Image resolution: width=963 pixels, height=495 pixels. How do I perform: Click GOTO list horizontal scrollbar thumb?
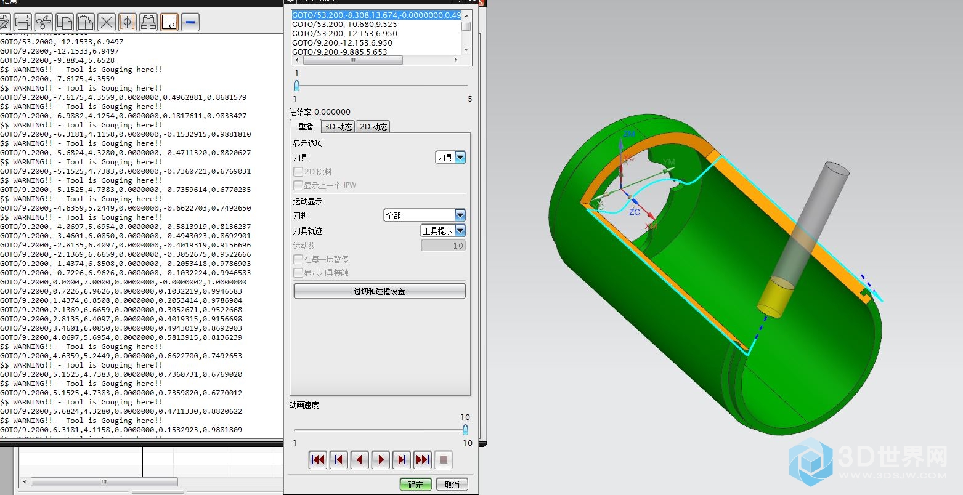click(353, 60)
